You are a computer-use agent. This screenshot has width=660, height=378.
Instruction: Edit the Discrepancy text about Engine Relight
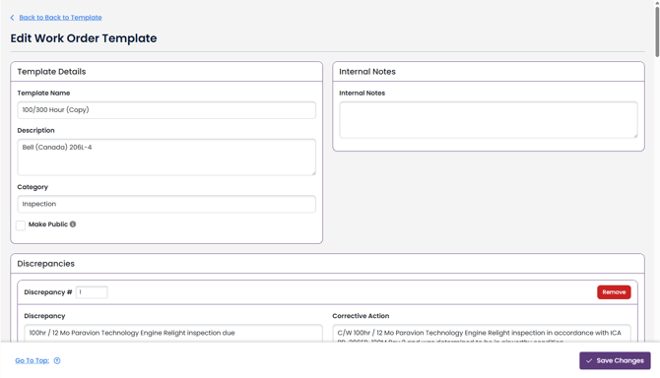click(x=173, y=333)
